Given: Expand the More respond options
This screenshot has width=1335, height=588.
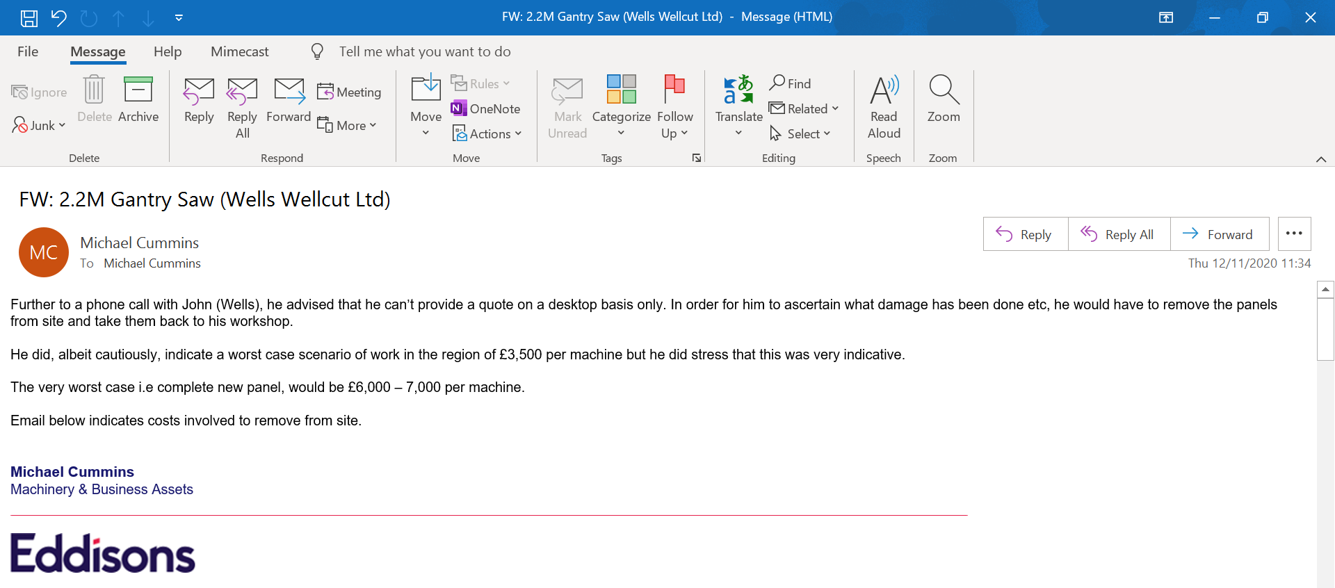Looking at the screenshot, I should [347, 125].
